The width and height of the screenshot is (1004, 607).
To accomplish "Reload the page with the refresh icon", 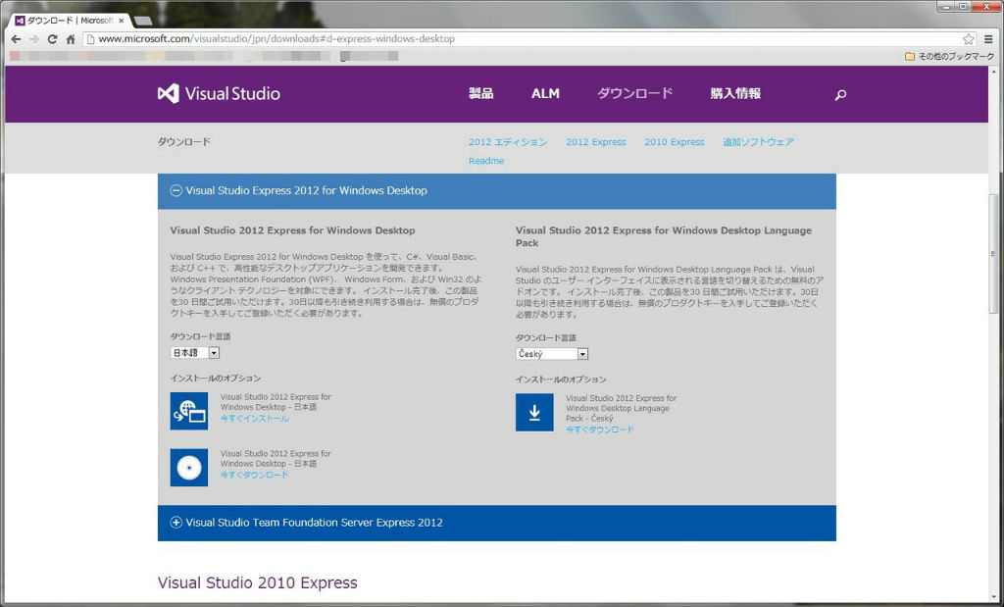I will point(52,39).
